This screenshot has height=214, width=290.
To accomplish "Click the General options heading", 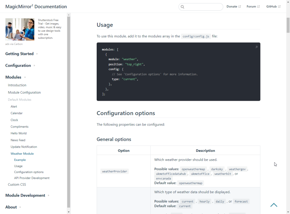I will 114,139.
